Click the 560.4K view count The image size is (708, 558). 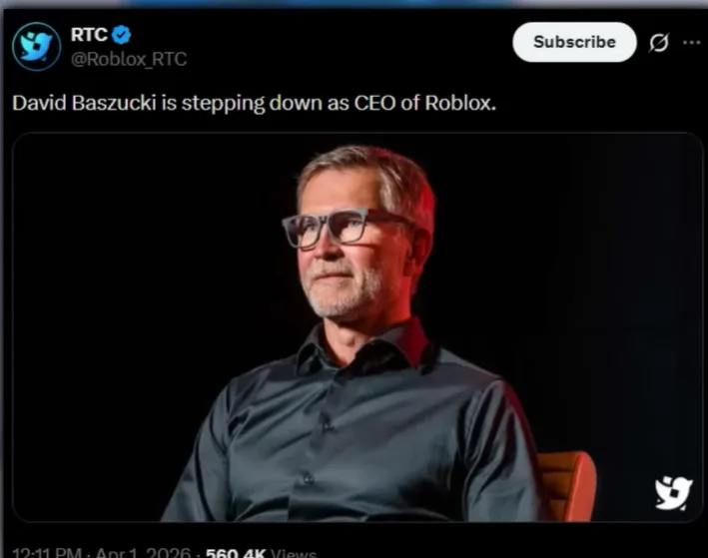(236, 553)
